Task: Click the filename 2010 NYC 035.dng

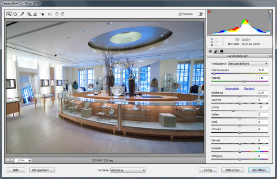Action: coord(103,160)
